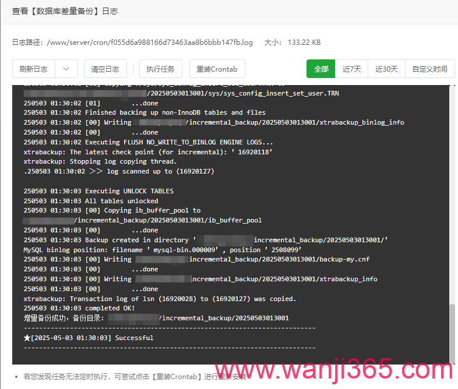Viewport: 458px width, 389px height.
Task: Expand the refresh log dropdown arrow
Action: point(66,69)
